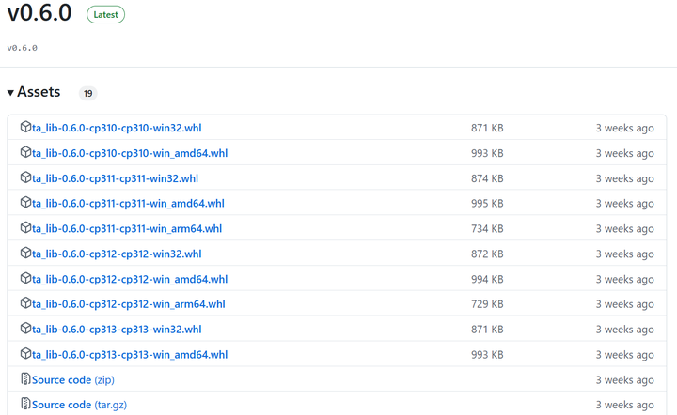This screenshot has height=415, width=677.
Task: Click package icon next to cp311-win_arm64 wheel
Action: (x=25, y=228)
